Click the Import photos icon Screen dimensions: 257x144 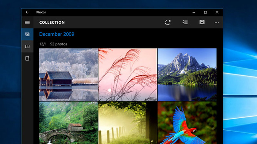click(x=202, y=22)
